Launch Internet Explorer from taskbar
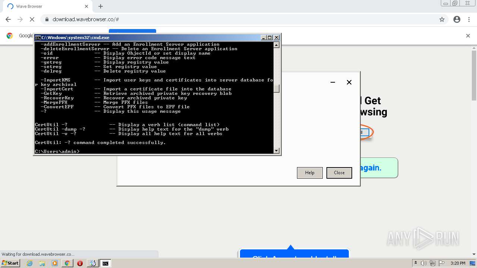 click(30, 263)
